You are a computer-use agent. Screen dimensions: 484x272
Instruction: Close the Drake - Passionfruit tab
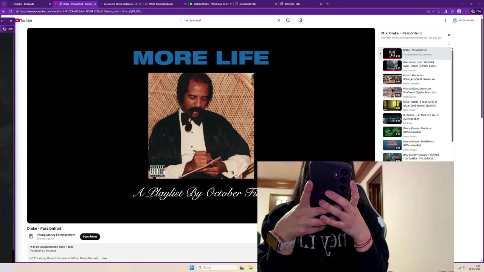[x=95, y=4]
